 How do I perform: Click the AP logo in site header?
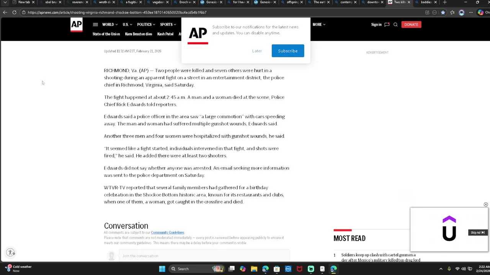pyautogui.click(x=76, y=26)
